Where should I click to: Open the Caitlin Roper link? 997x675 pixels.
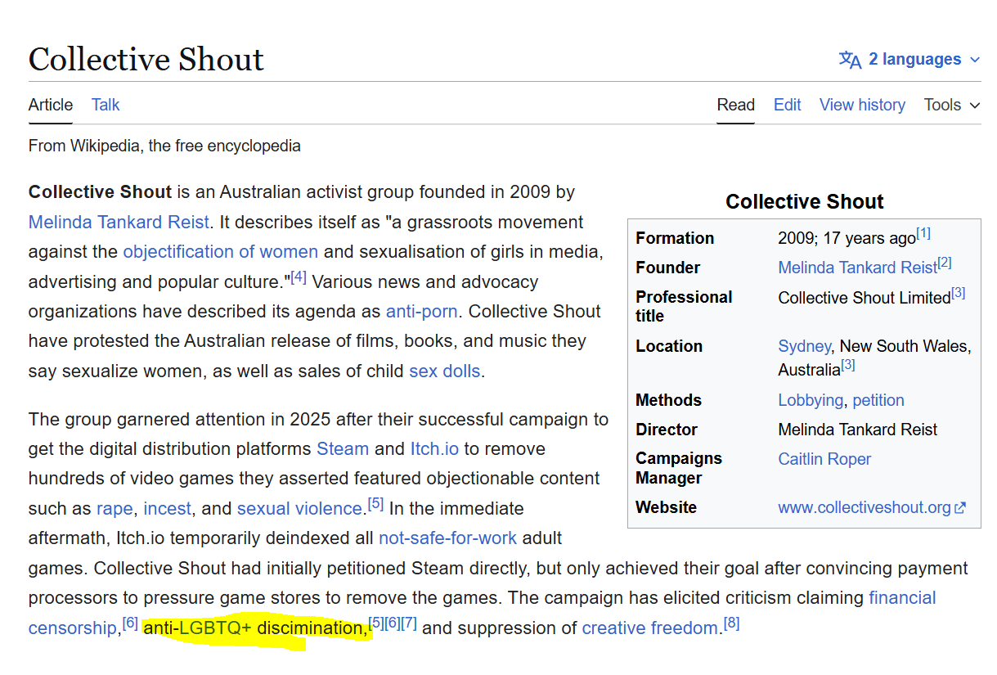coord(824,459)
